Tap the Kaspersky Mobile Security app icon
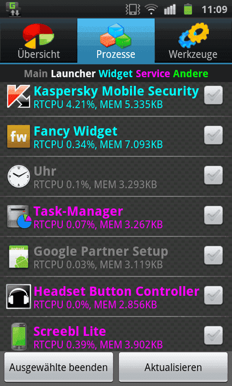Image resolution: width=232 pixels, height=386 pixels. pos(18,96)
